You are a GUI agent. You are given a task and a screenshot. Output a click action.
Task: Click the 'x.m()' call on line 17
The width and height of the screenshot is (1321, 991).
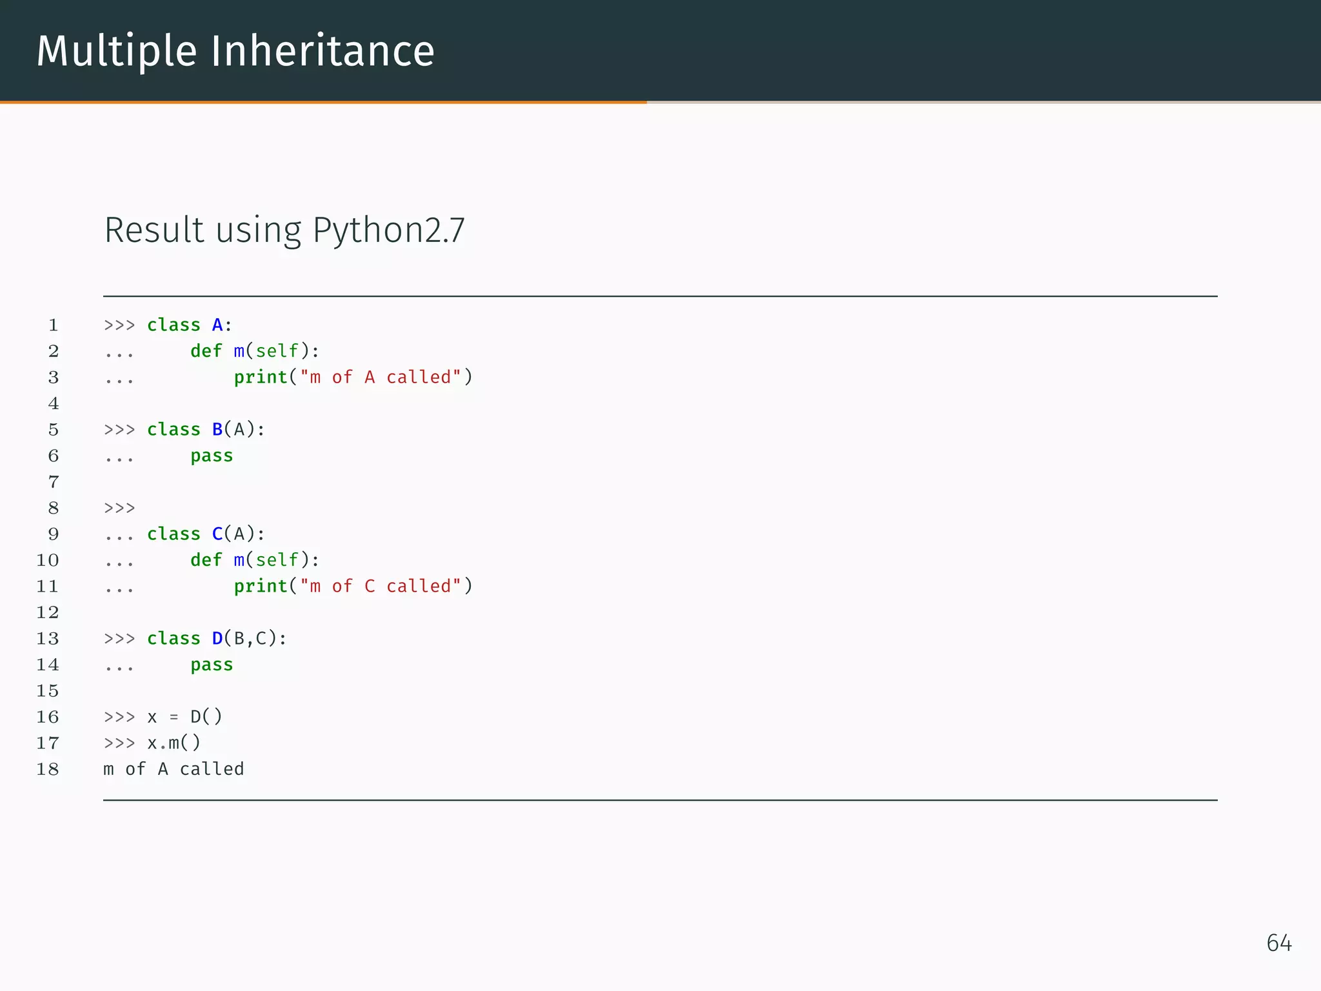(x=174, y=743)
